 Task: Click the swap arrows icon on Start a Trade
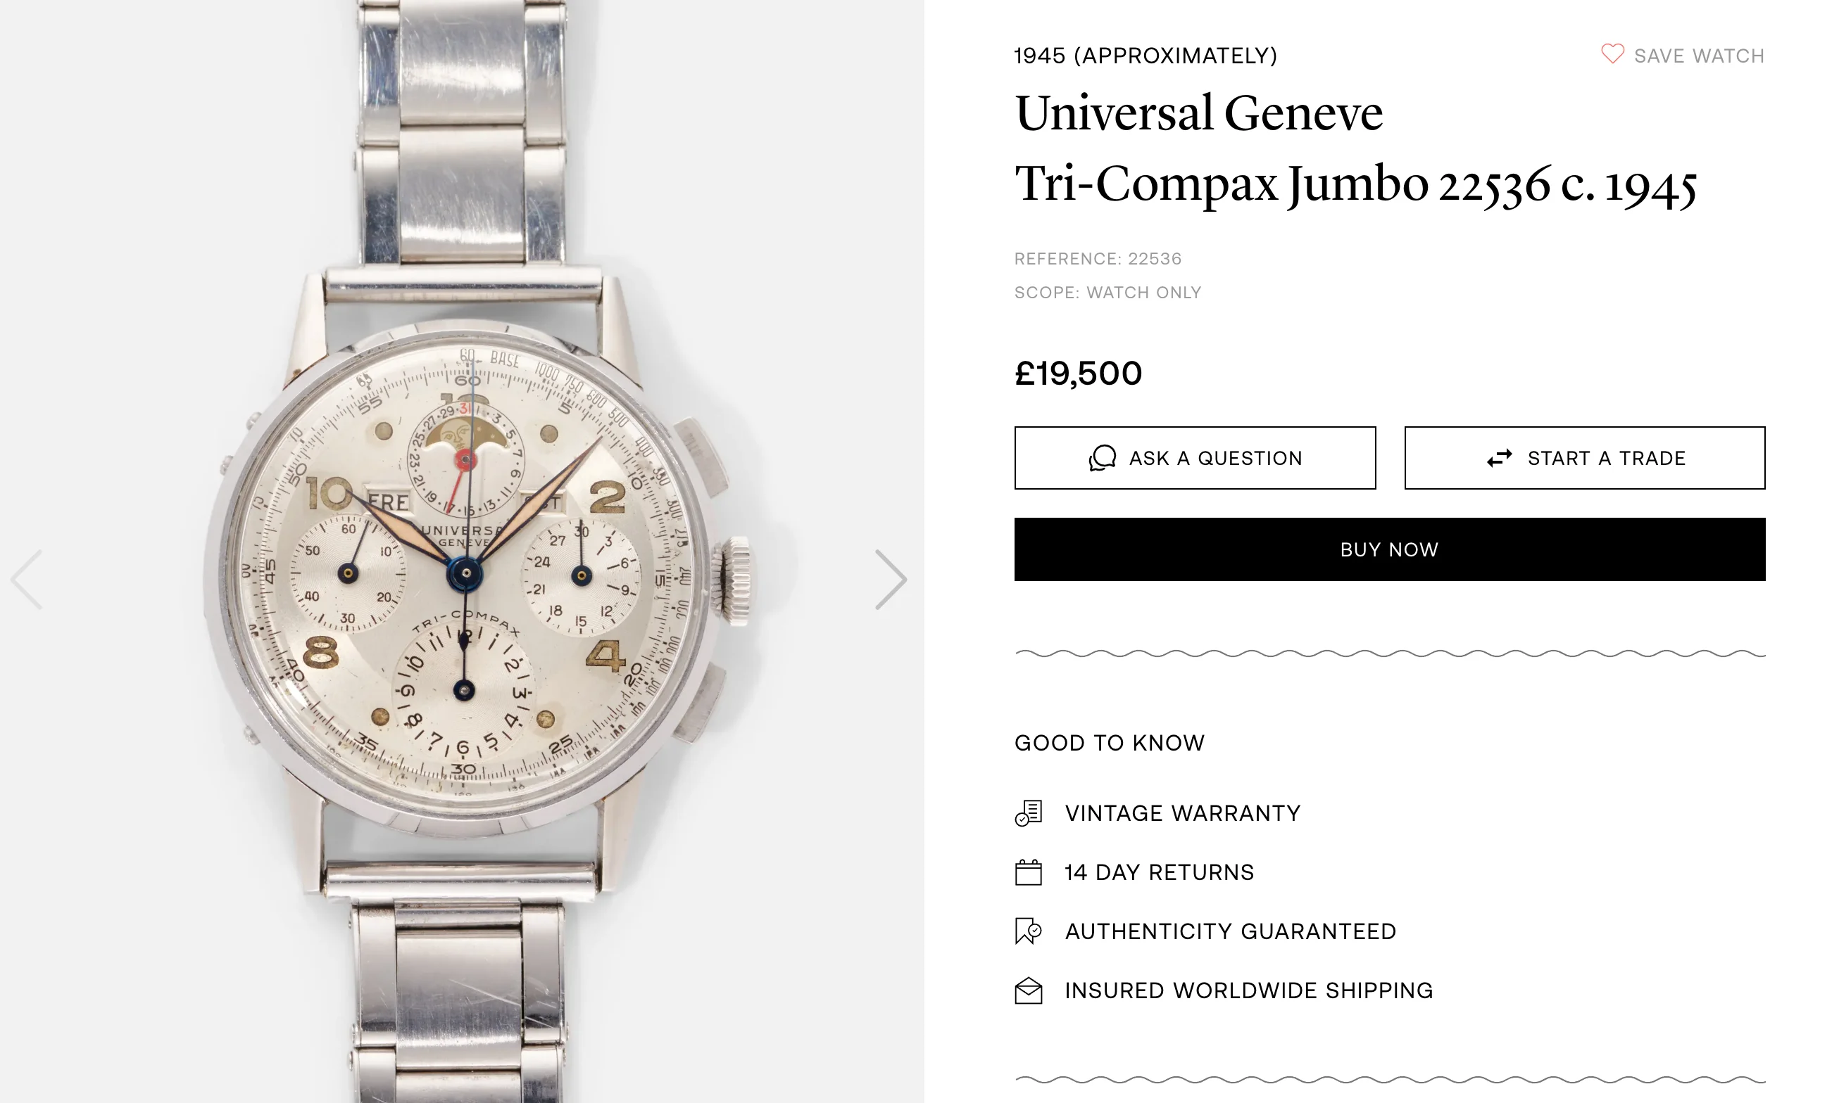(1499, 458)
